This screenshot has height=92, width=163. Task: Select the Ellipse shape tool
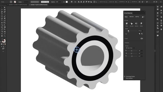[2, 16]
